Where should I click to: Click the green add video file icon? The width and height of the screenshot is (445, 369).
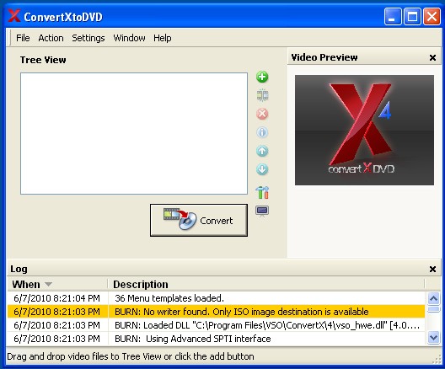pos(262,77)
